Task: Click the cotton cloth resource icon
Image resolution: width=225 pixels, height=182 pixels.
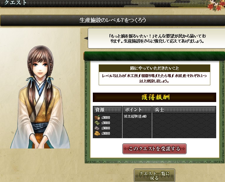Action: tap(97, 123)
